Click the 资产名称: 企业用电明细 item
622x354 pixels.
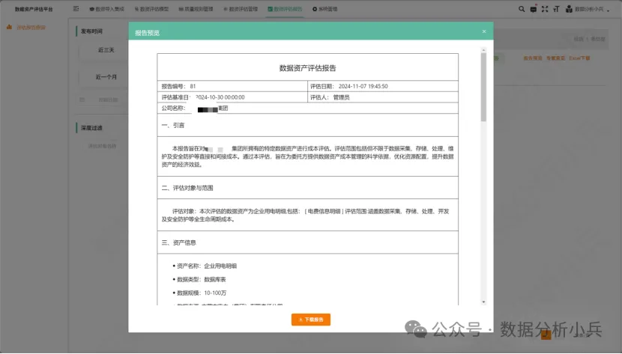pos(207,266)
